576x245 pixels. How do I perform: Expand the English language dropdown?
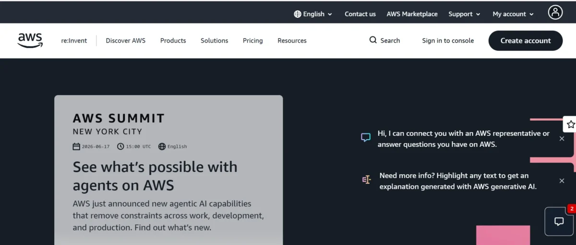(313, 14)
